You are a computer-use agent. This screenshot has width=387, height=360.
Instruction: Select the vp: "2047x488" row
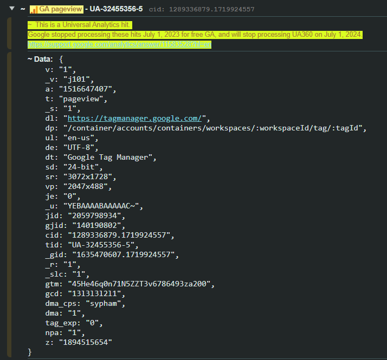click(x=79, y=187)
